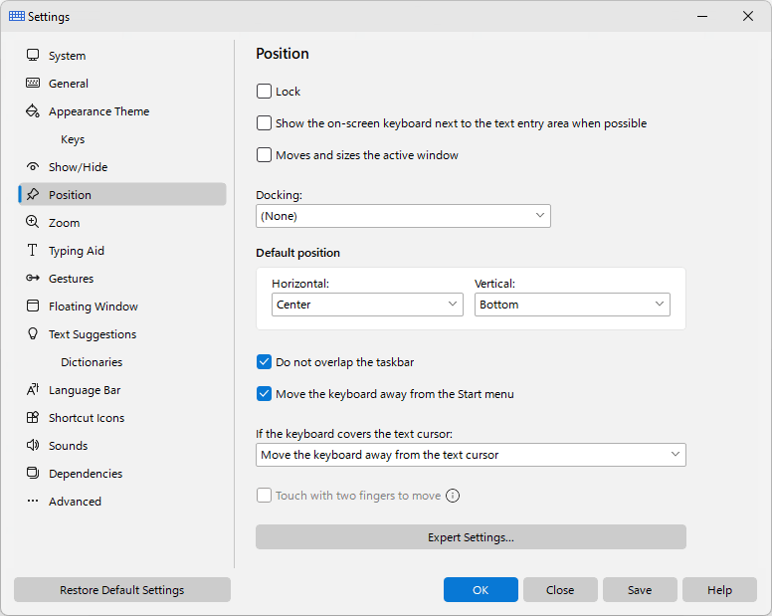Viewport: 772px width, 616px height.
Task: Open the Dictionaries sub-page
Action: coord(122,362)
